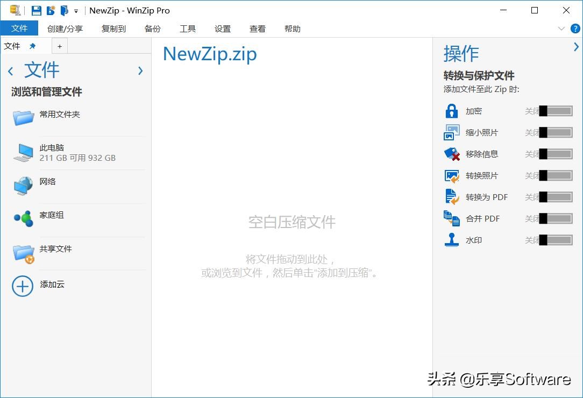Open the 设置 ribbon tab
The width and height of the screenshot is (583, 398).
click(222, 29)
